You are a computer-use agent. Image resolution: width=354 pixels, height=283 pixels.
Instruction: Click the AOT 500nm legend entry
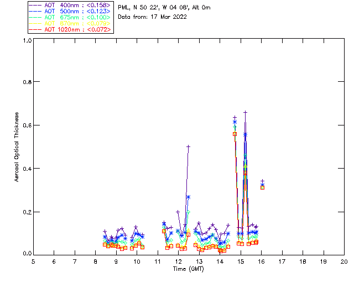70,11
